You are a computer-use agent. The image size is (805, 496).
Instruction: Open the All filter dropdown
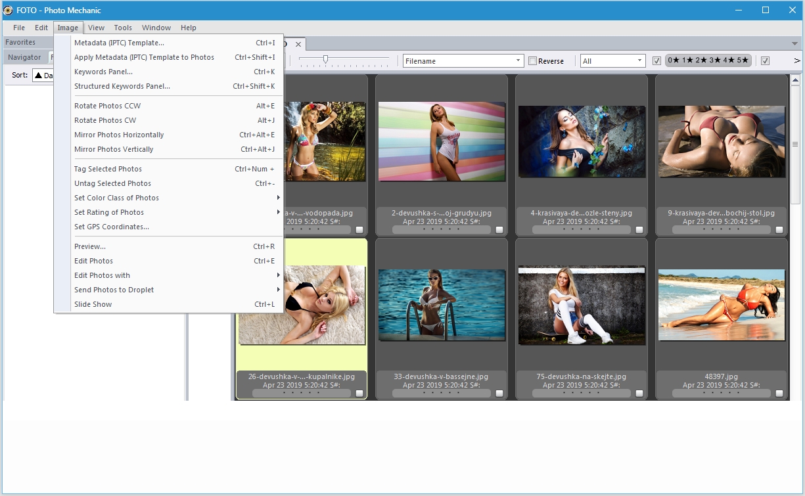click(x=612, y=61)
